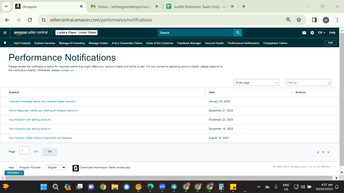Viewport: 344px width, 193px height.
Task: Click the Edit navigation button
Action: (331, 43)
